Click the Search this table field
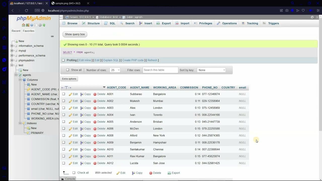The width and height of the screenshot is (322, 181). 160,70
